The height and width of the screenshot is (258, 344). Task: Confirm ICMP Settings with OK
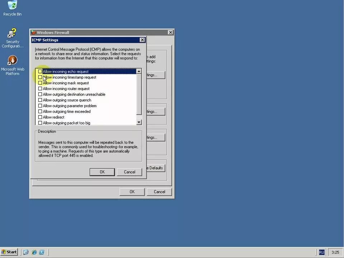[x=102, y=172]
